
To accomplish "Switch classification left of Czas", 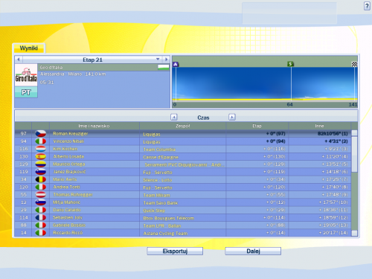I will pos(174,117).
